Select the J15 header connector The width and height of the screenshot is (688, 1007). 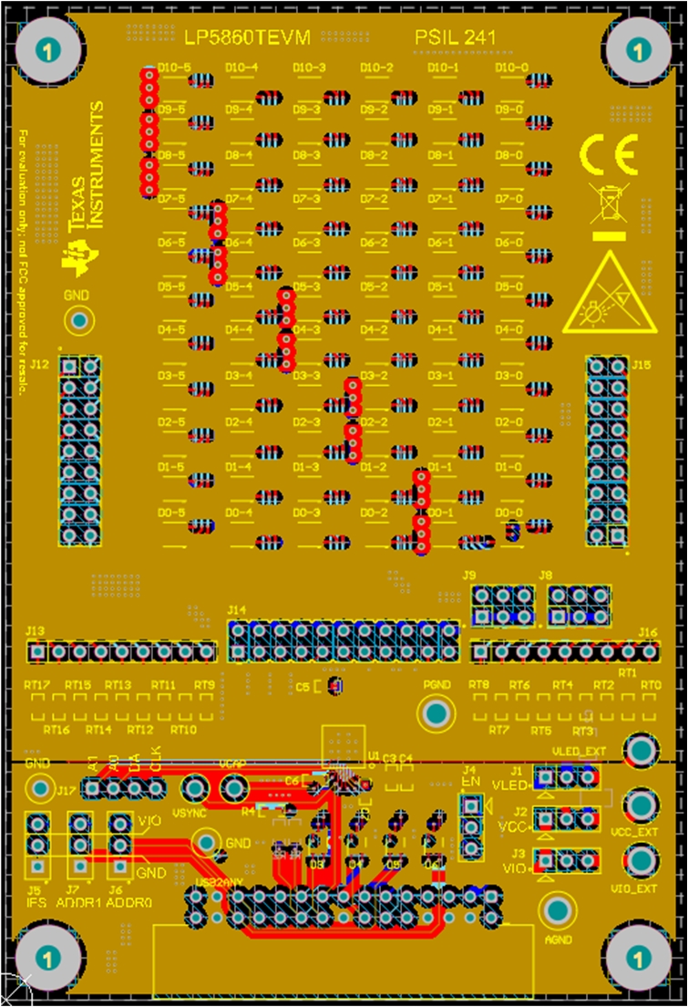[x=608, y=451]
